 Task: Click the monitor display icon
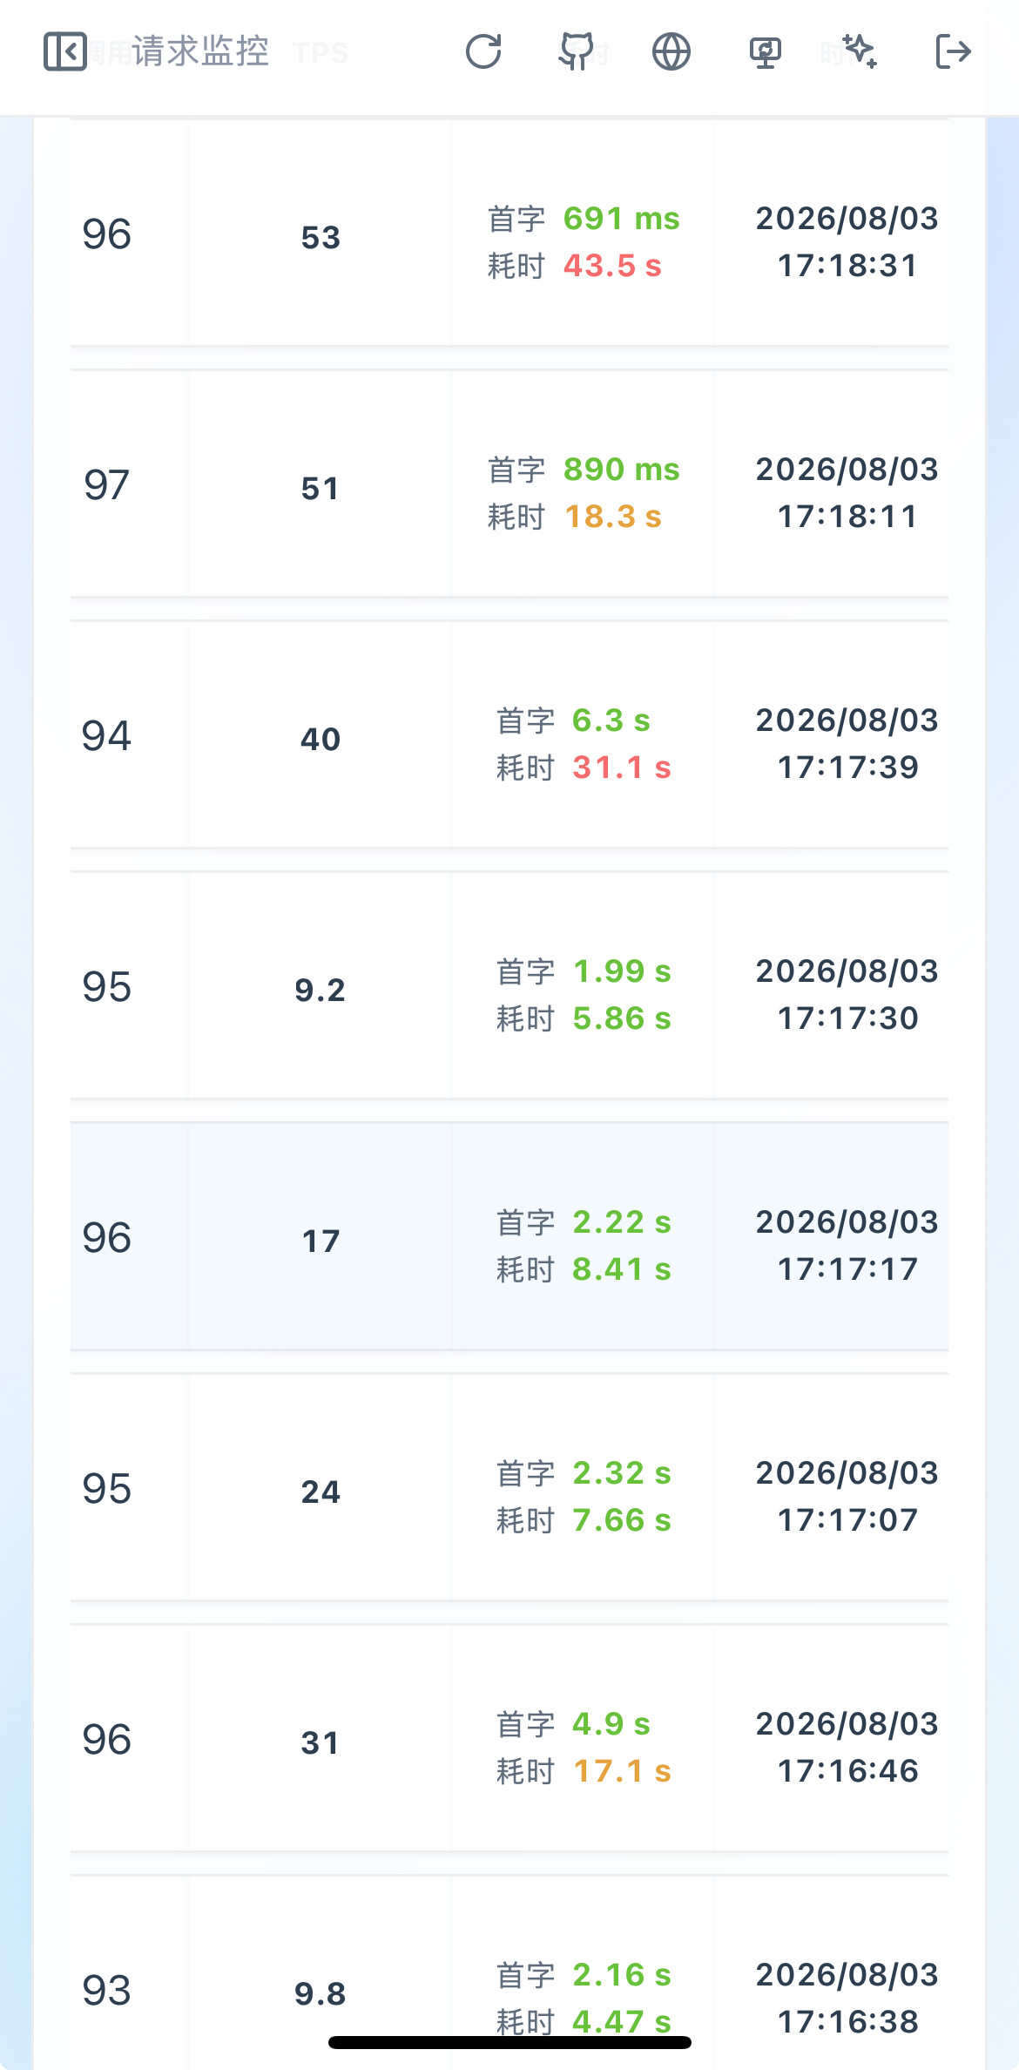(x=766, y=52)
